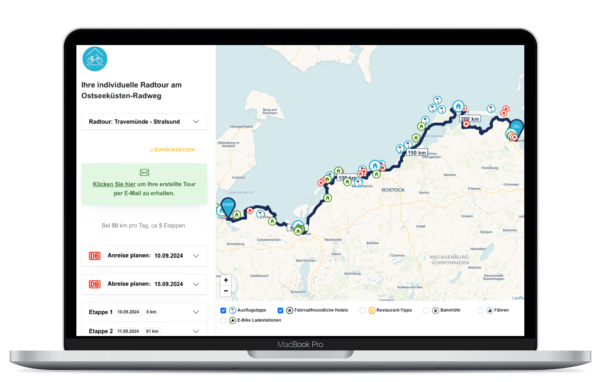Click the envelope icon in the green box

pyautogui.click(x=144, y=172)
